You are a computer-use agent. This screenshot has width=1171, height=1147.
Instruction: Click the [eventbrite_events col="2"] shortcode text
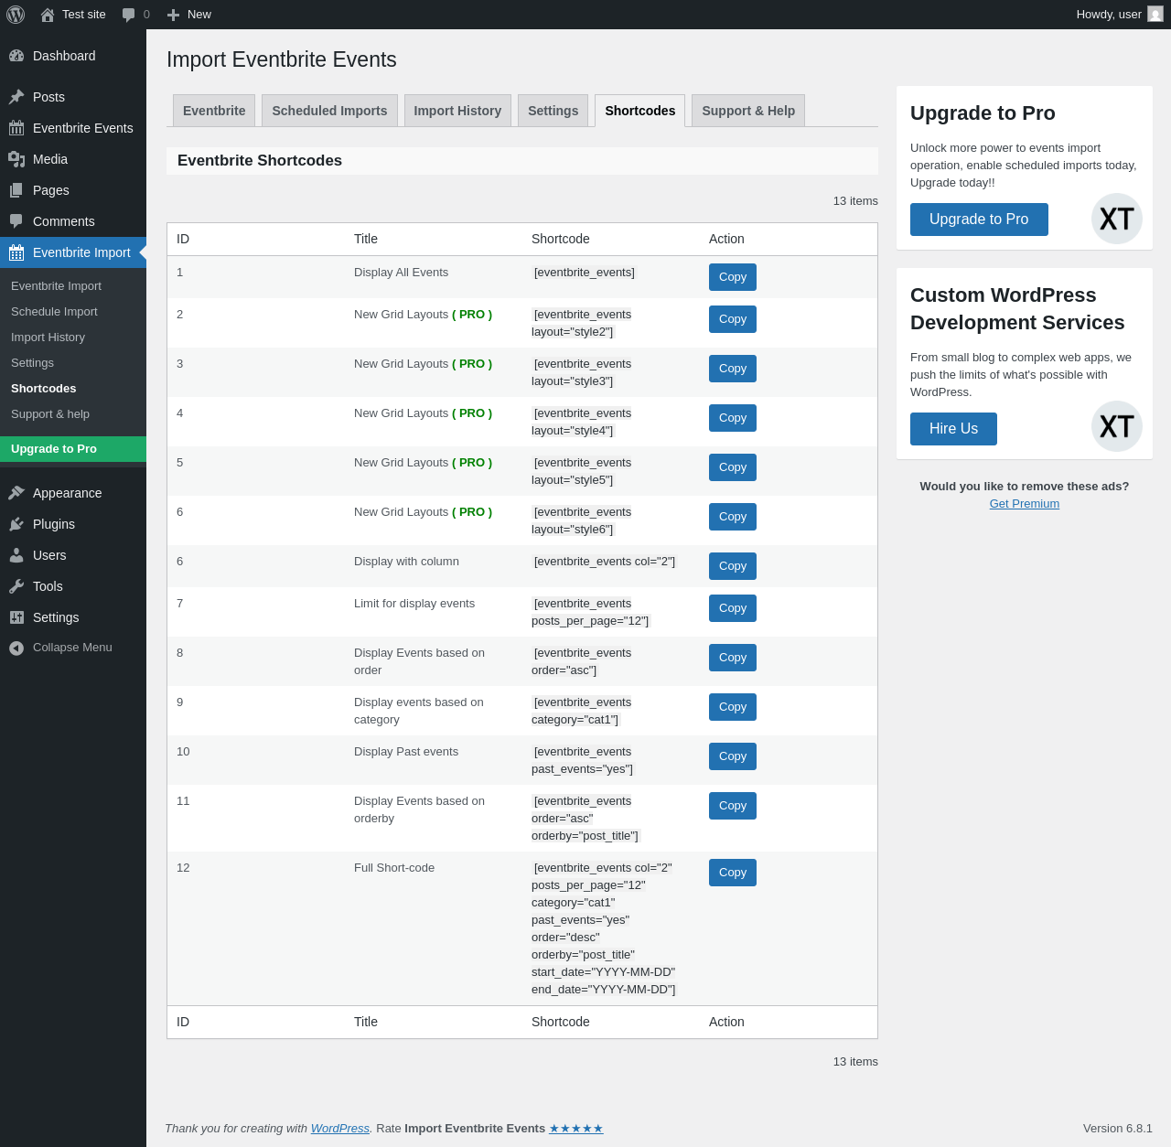[x=605, y=562]
